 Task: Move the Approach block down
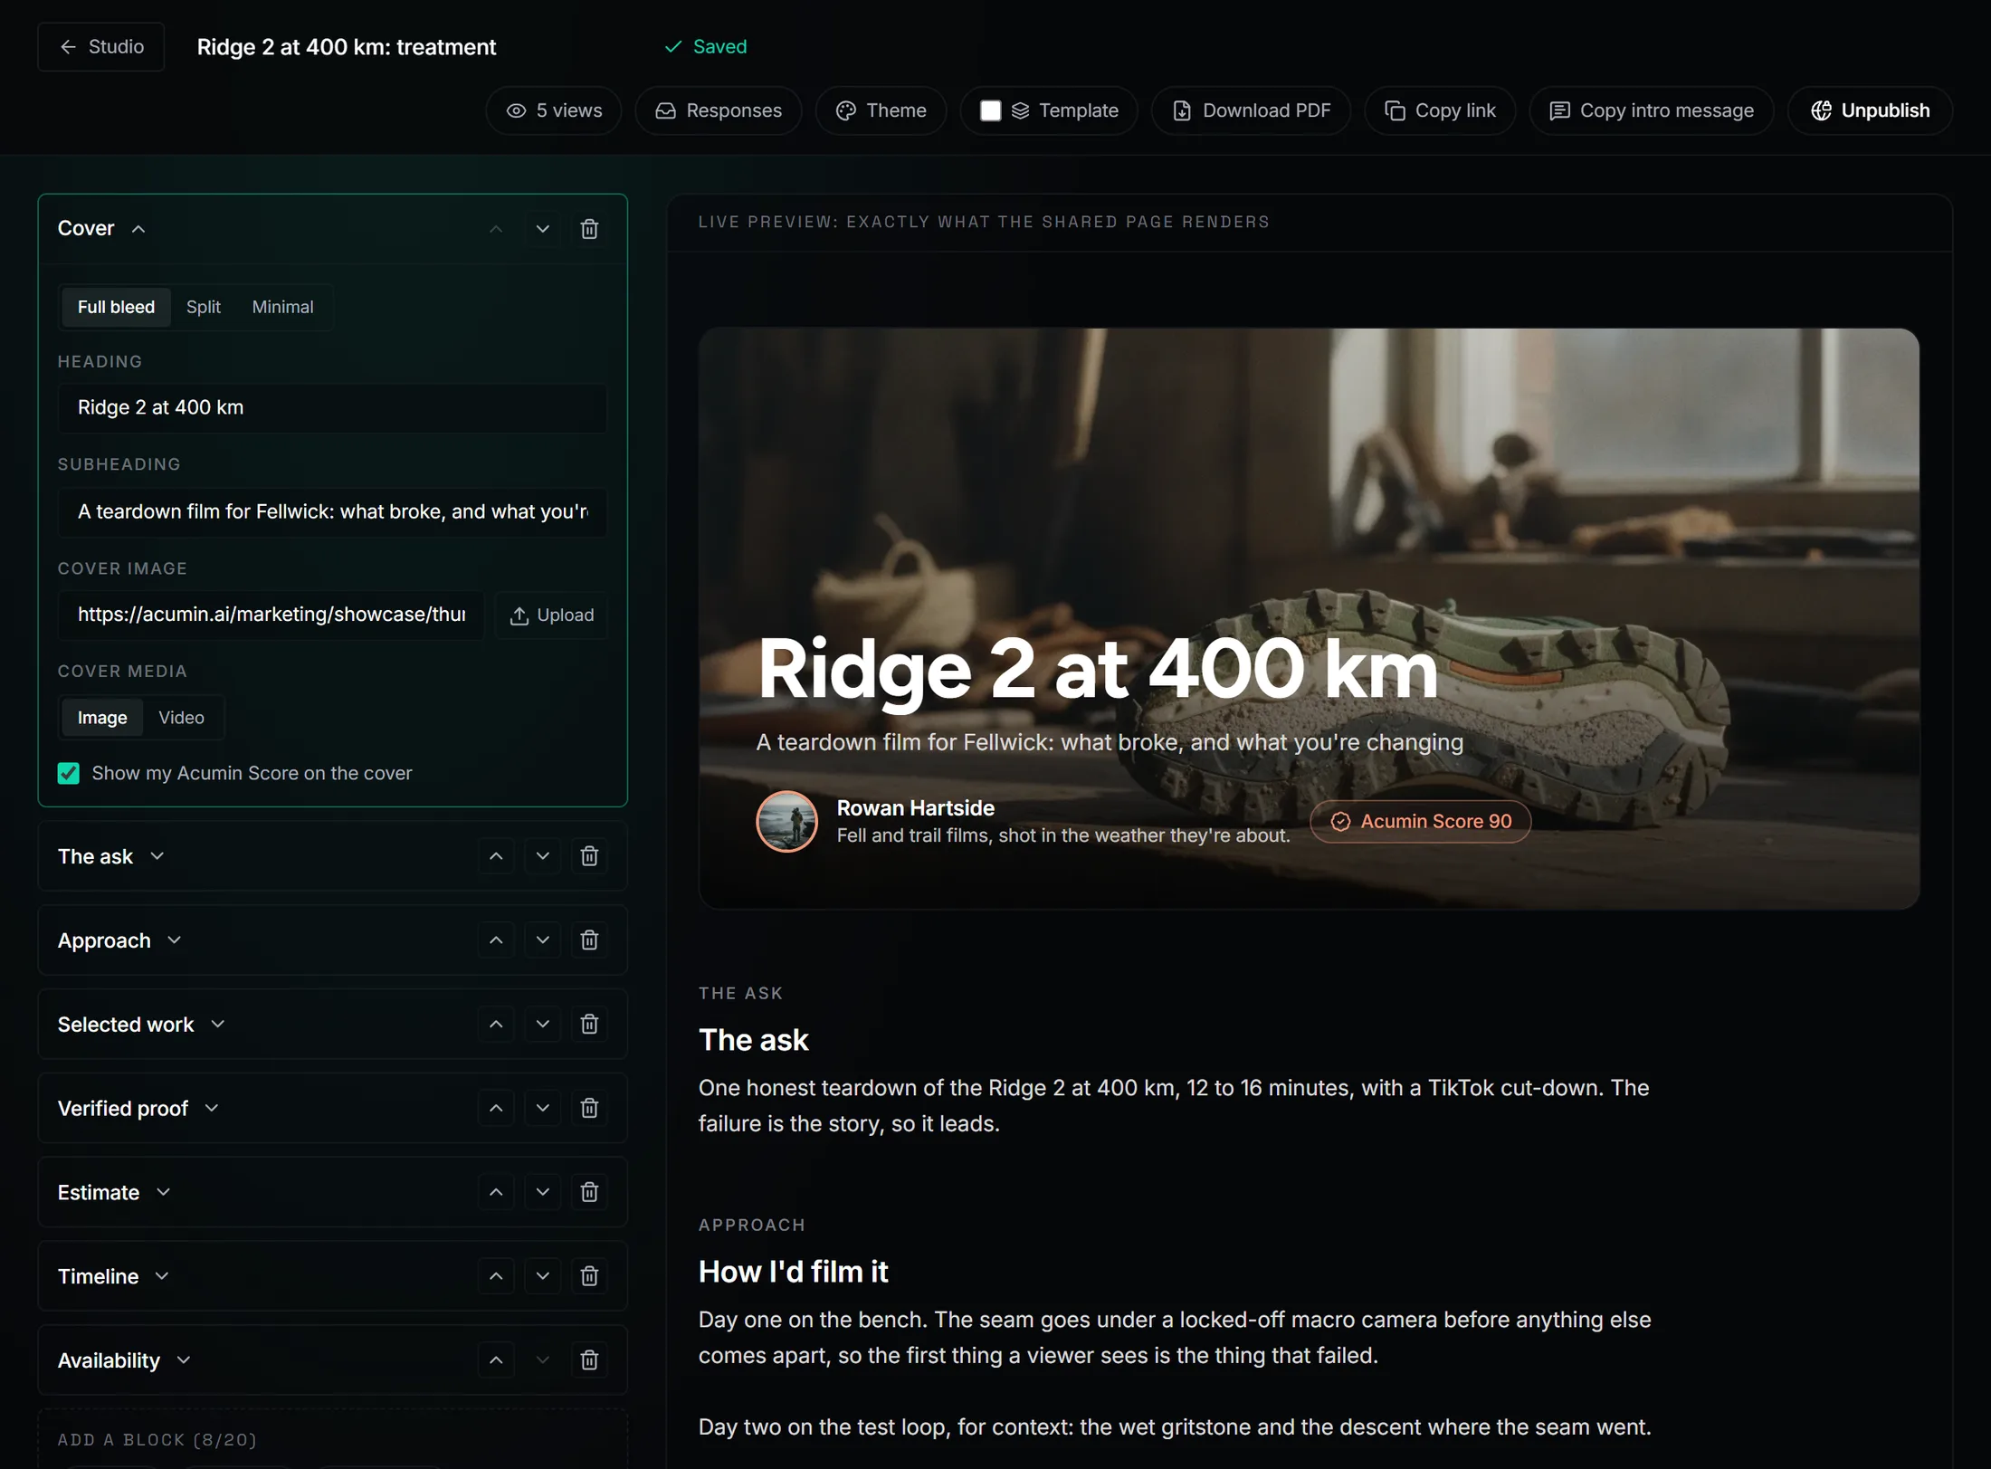pyautogui.click(x=543, y=940)
